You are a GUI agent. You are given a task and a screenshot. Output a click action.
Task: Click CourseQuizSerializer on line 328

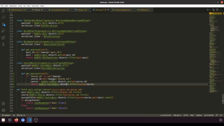click(x=53, y=68)
